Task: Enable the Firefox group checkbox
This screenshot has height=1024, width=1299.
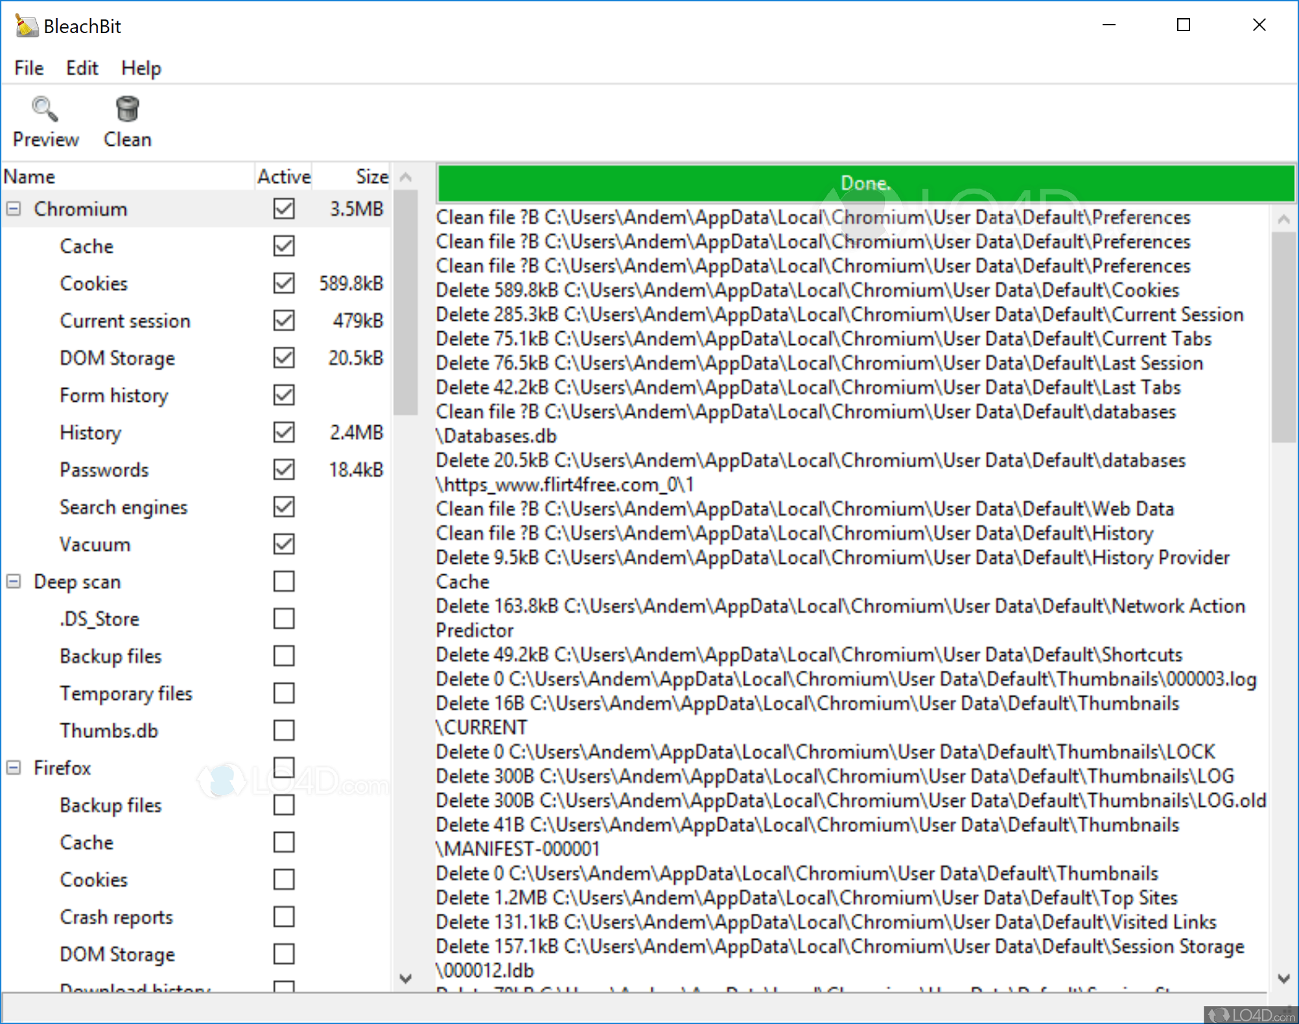Action: tap(284, 768)
